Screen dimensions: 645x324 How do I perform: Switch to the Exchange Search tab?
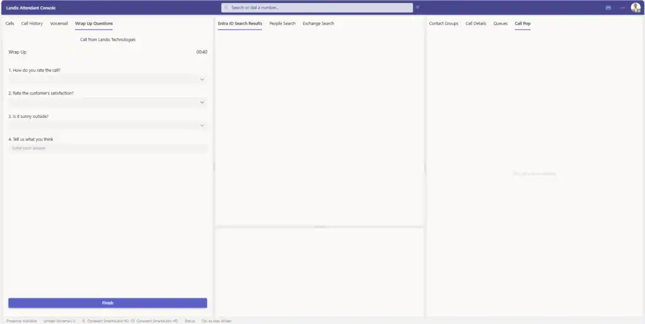point(318,23)
